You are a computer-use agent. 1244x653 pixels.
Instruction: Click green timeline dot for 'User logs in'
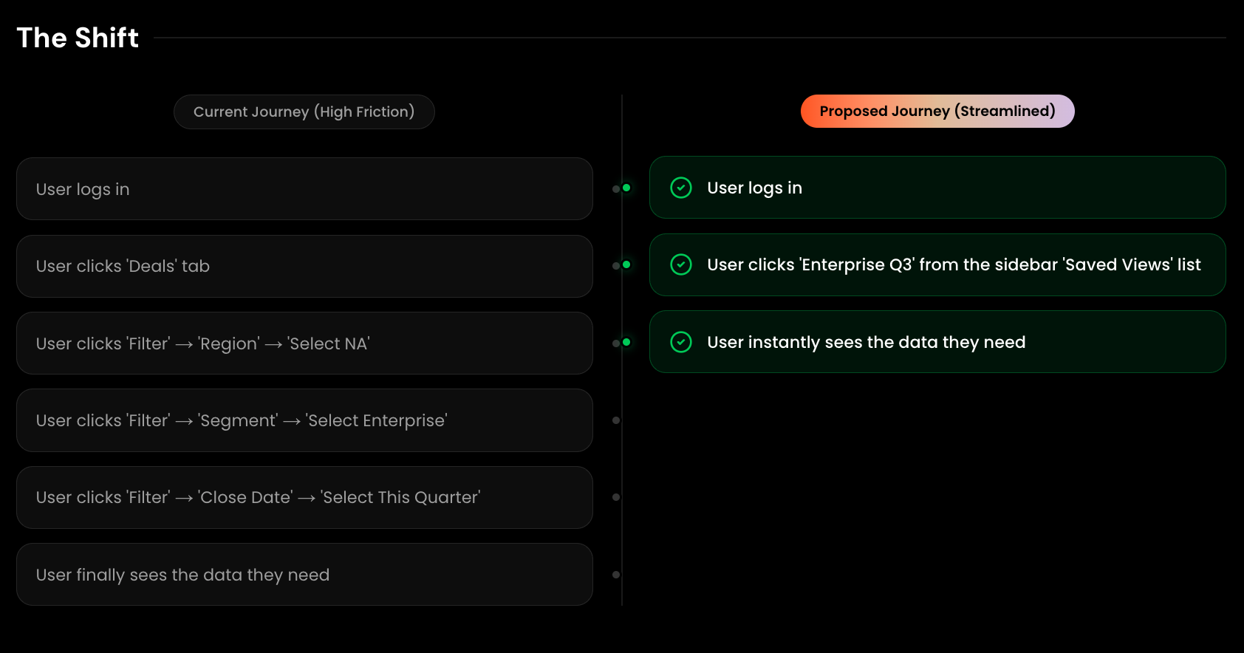point(626,188)
